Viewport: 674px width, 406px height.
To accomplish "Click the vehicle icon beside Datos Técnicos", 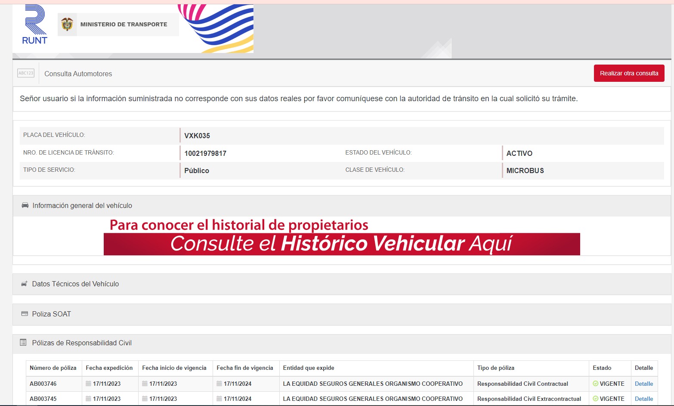I will [x=25, y=284].
